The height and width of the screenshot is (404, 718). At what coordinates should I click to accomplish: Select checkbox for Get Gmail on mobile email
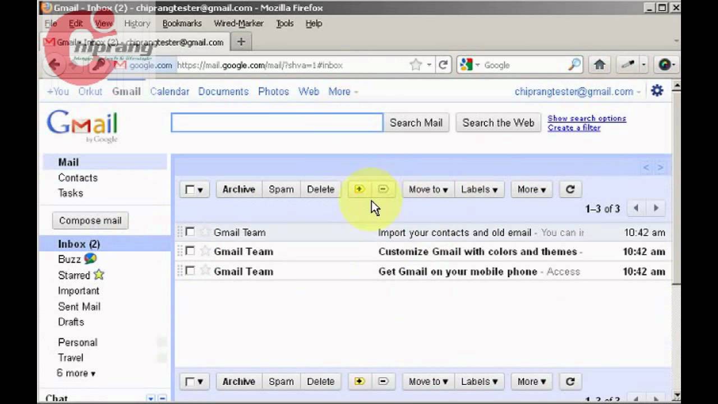190,271
